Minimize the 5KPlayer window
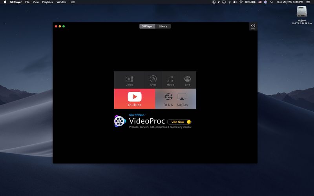314x196 pixels. coord(60,26)
